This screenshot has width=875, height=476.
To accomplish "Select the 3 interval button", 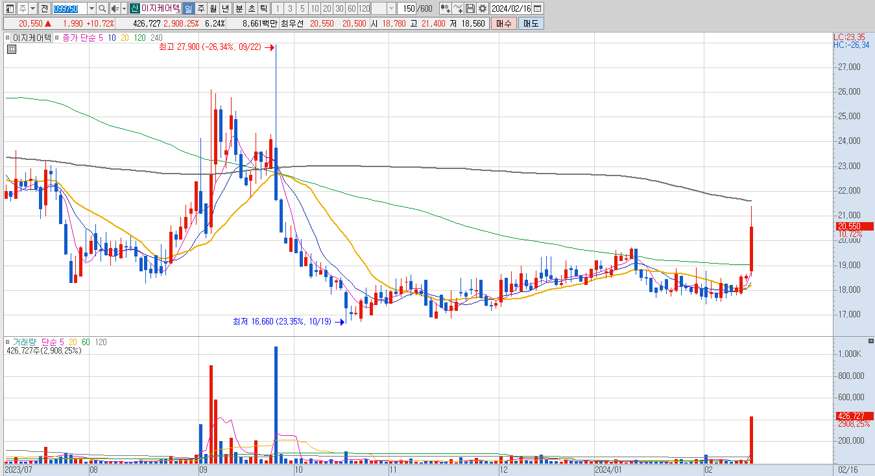I will (x=289, y=8).
